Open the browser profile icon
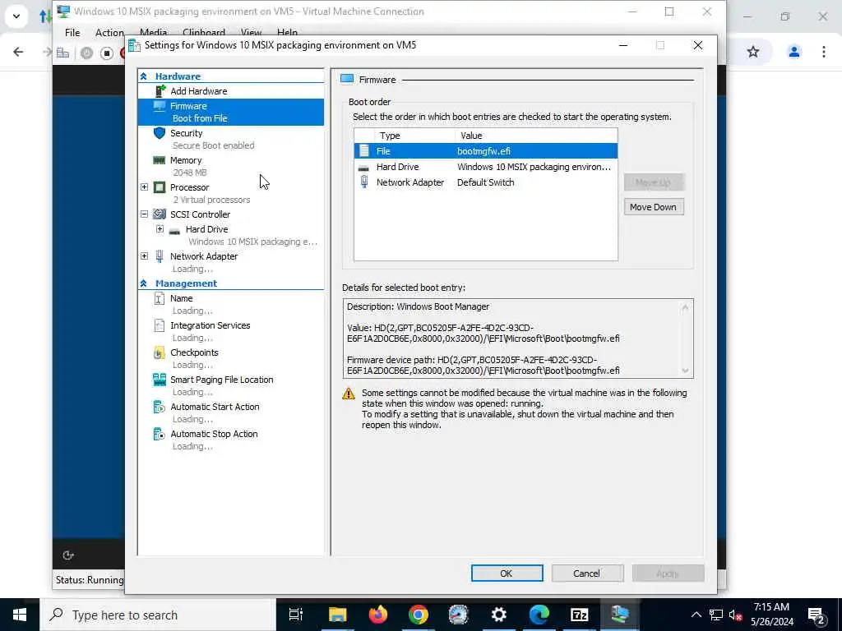The height and width of the screenshot is (631, 842). (793, 52)
